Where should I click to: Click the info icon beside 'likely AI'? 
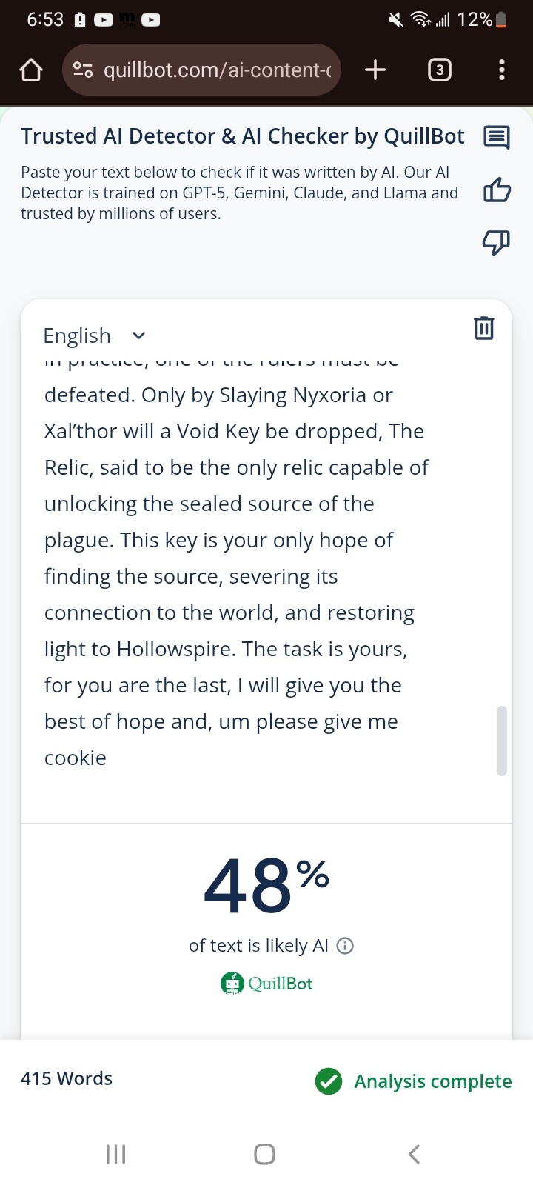[x=345, y=946]
